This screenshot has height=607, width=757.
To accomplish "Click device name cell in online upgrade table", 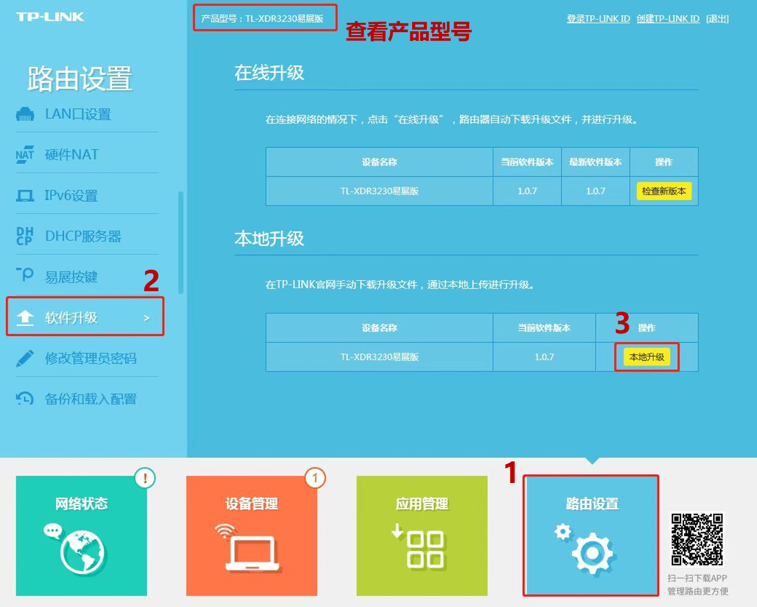I will click(x=379, y=191).
